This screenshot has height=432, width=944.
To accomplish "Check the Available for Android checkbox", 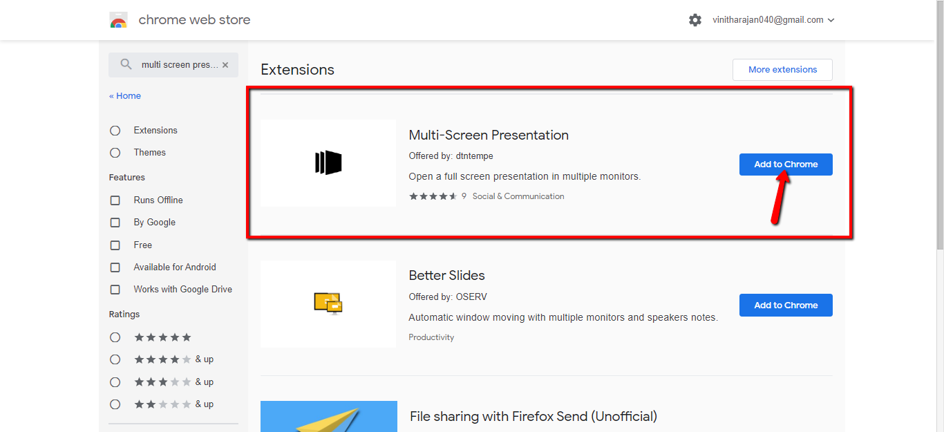I will tap(115, 267).
